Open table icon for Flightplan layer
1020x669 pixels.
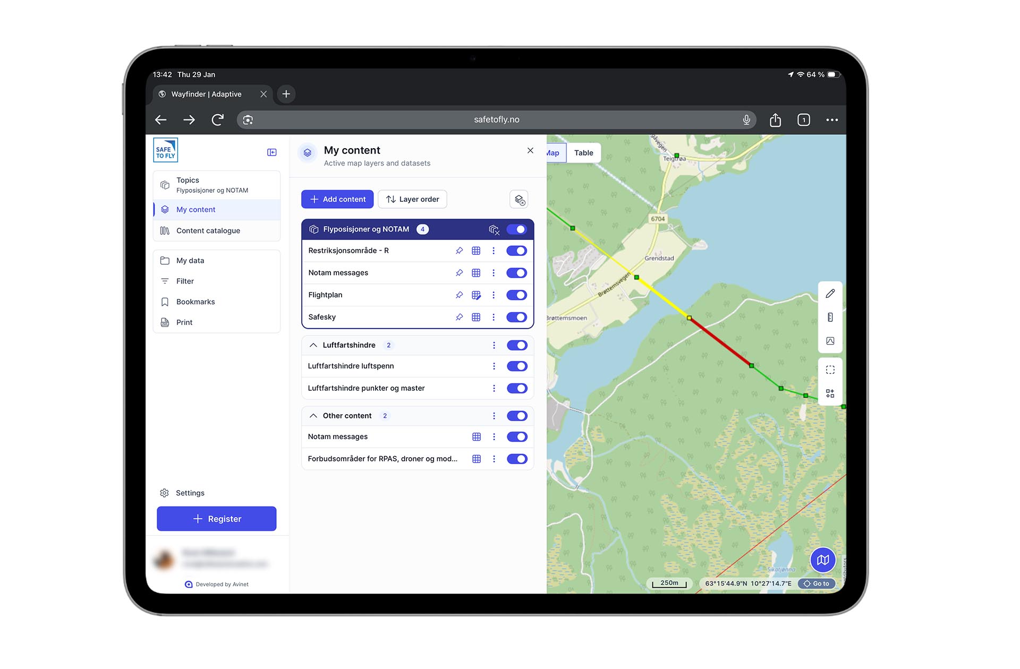[x=476, y=295]
